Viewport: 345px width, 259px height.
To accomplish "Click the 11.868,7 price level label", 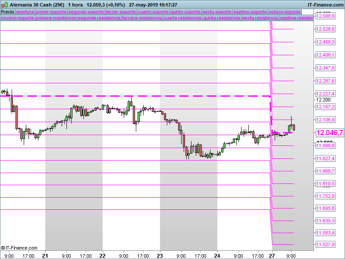I will 326,171.
